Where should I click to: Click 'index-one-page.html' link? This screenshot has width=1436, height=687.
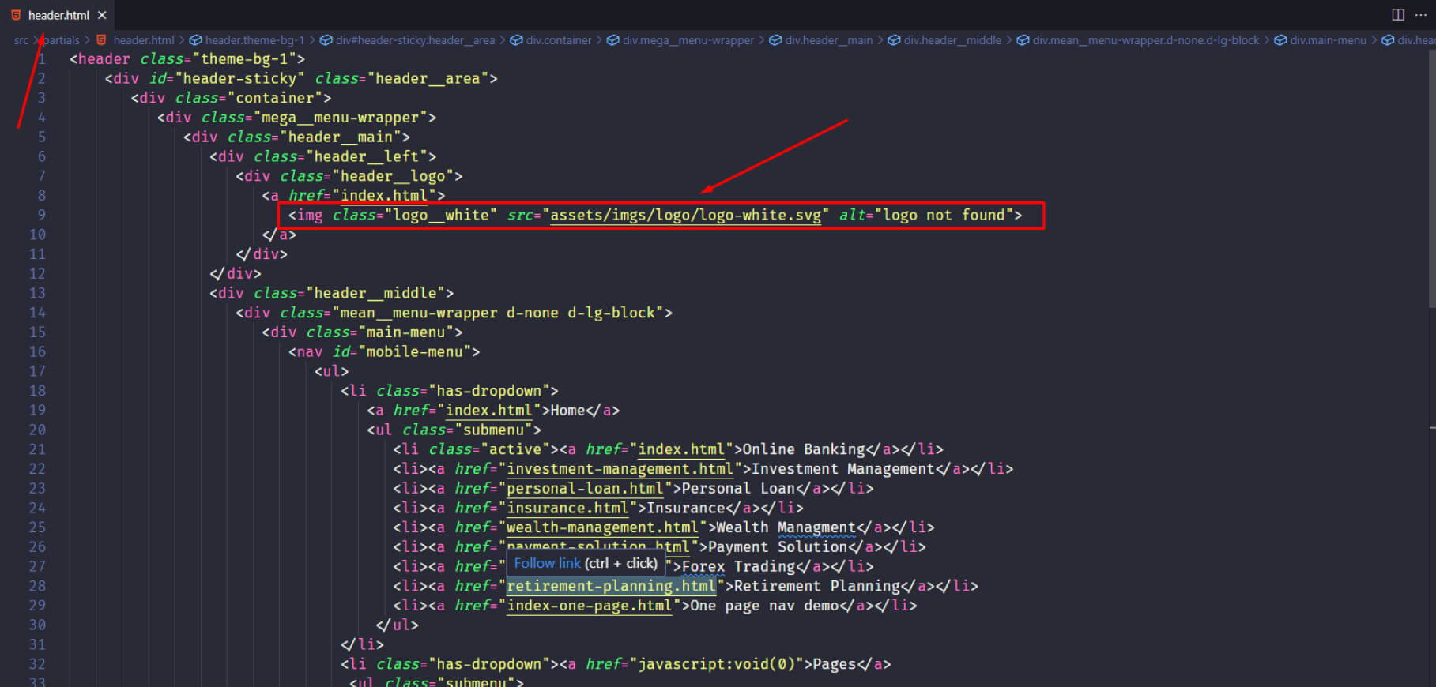[589, 606]
